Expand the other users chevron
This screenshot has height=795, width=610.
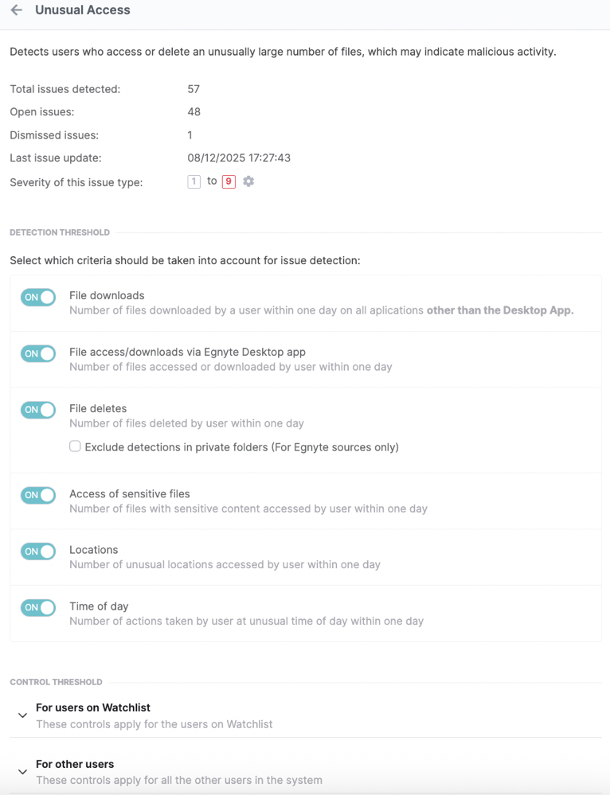click(x=22, y=772)
